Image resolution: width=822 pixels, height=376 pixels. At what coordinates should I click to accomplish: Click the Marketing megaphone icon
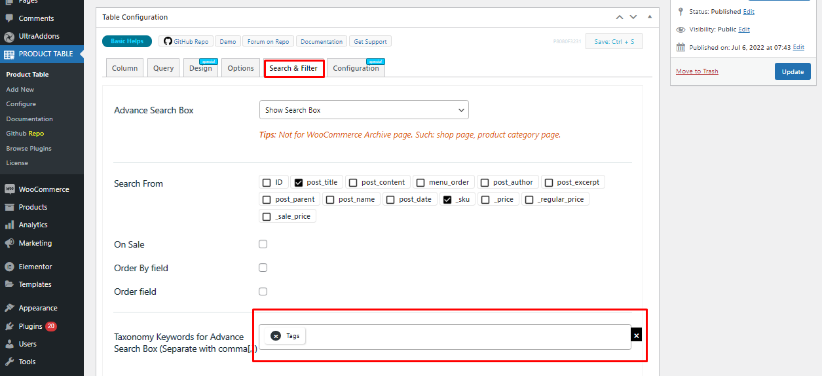tap(9, 243)
